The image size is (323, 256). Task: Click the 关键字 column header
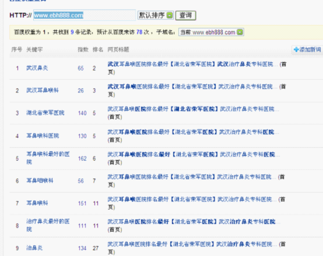tap(34, 49)
